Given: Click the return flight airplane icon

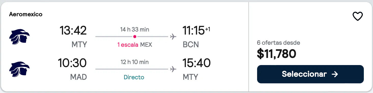Looking at the screenshot, I should 173,69.
